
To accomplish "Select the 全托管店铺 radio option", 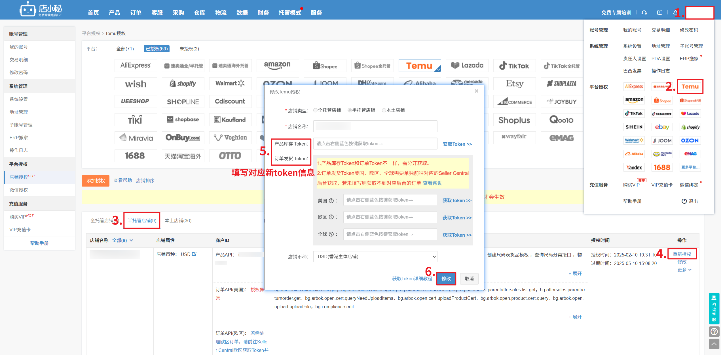I will [315, 110].
